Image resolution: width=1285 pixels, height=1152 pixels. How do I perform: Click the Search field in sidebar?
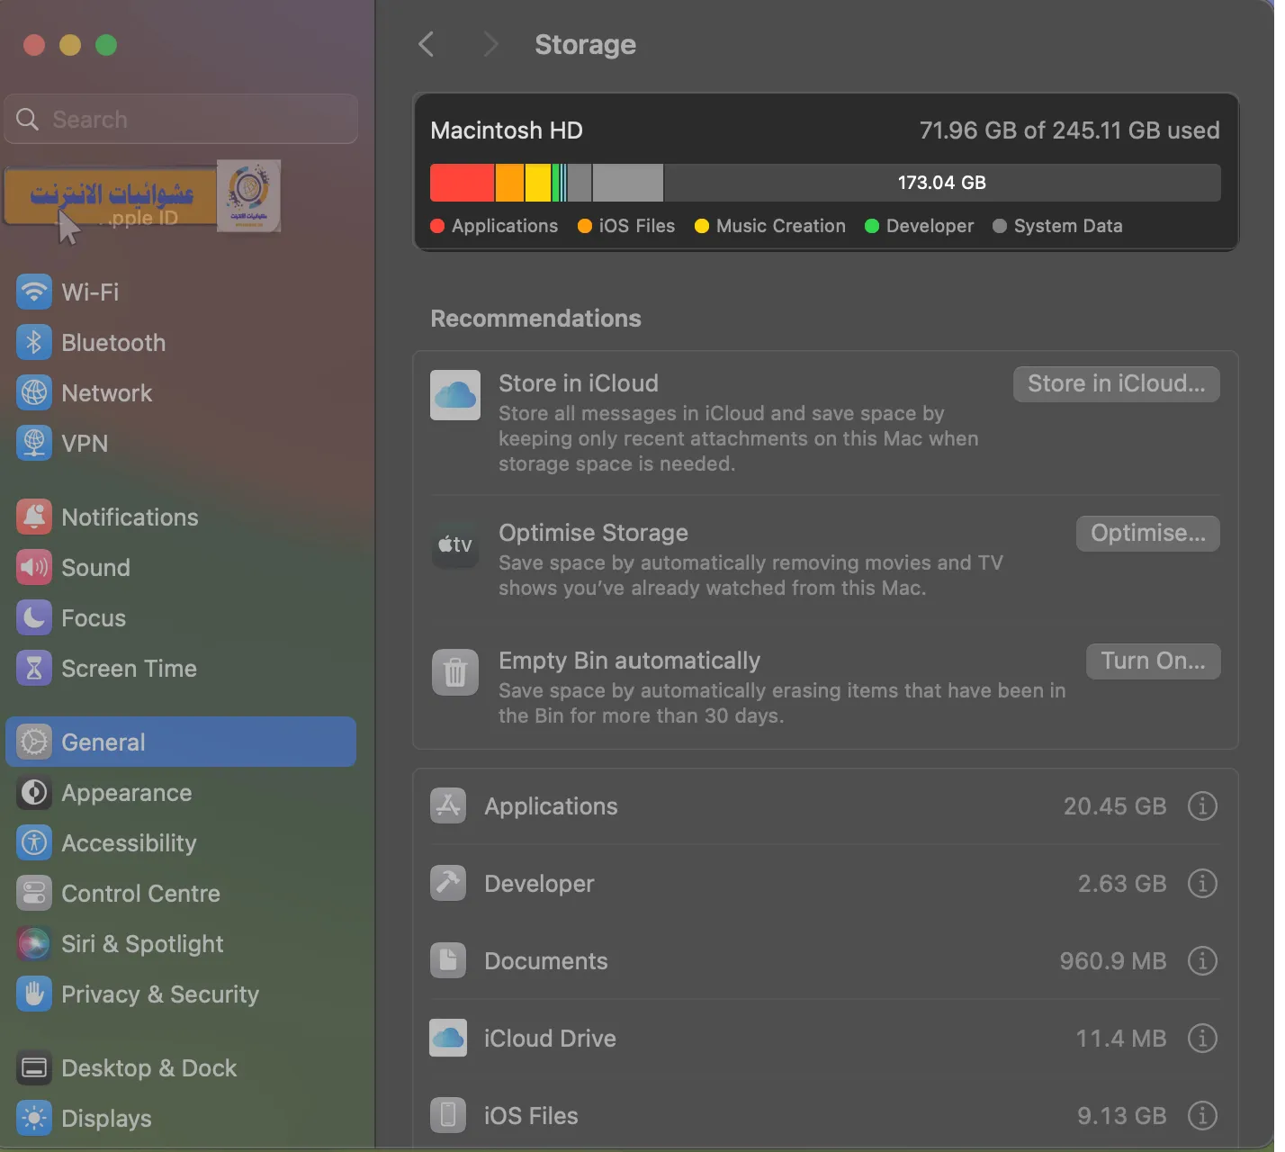pyautogui.click(x=181, y=119)
